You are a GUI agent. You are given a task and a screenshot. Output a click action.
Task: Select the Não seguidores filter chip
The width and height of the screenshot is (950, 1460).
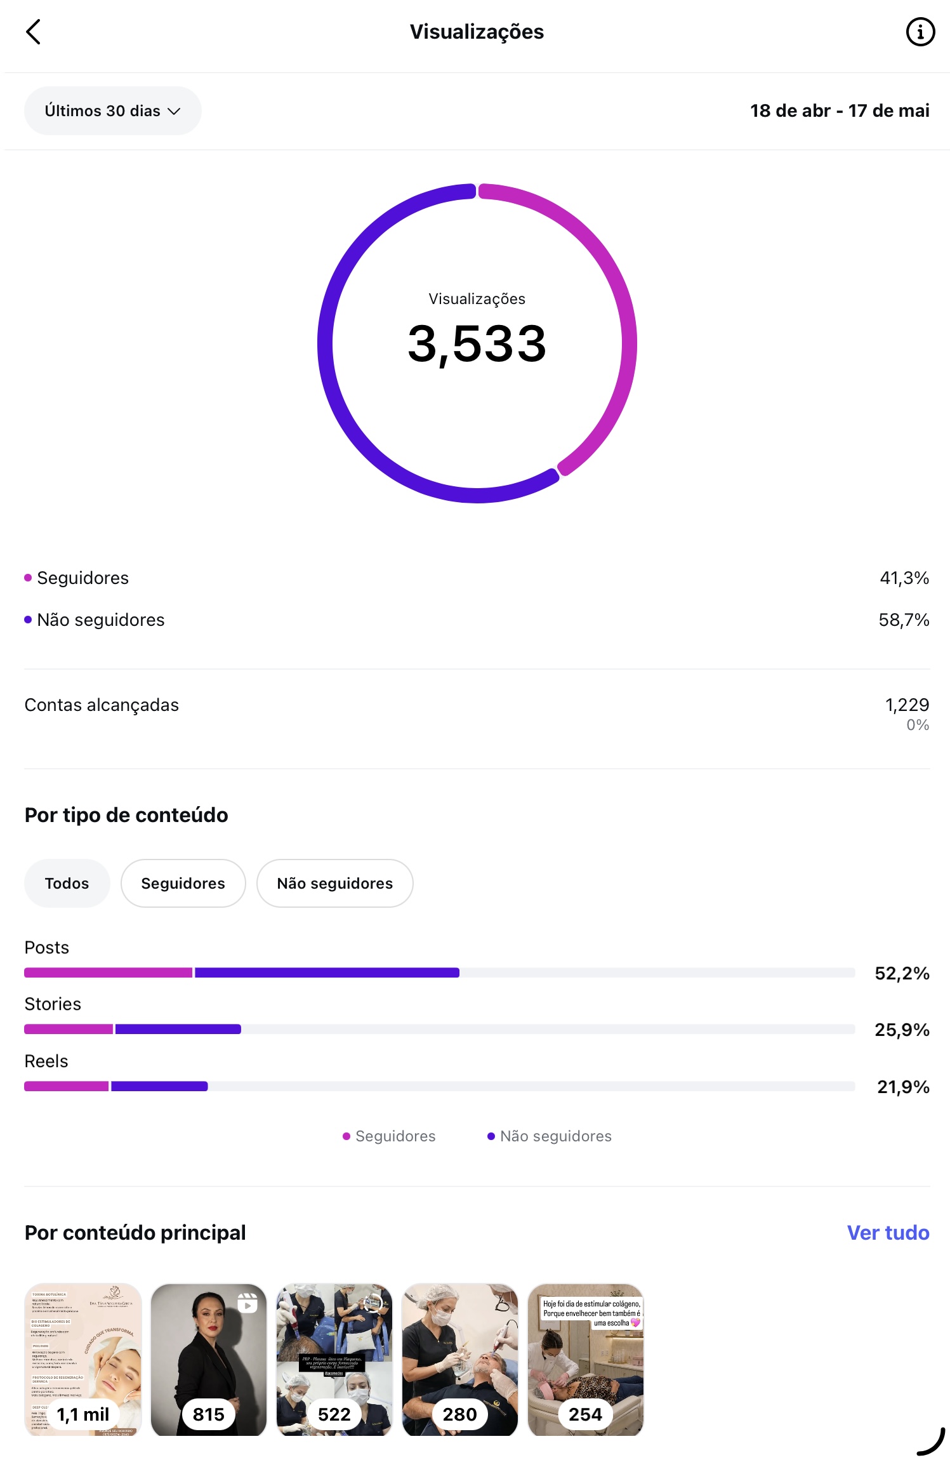point(334,883)
